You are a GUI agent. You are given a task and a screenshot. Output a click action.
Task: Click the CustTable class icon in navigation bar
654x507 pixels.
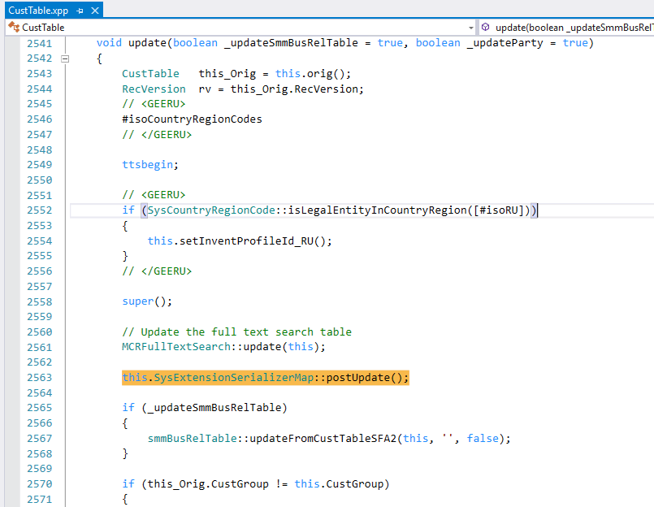(14, 27)
